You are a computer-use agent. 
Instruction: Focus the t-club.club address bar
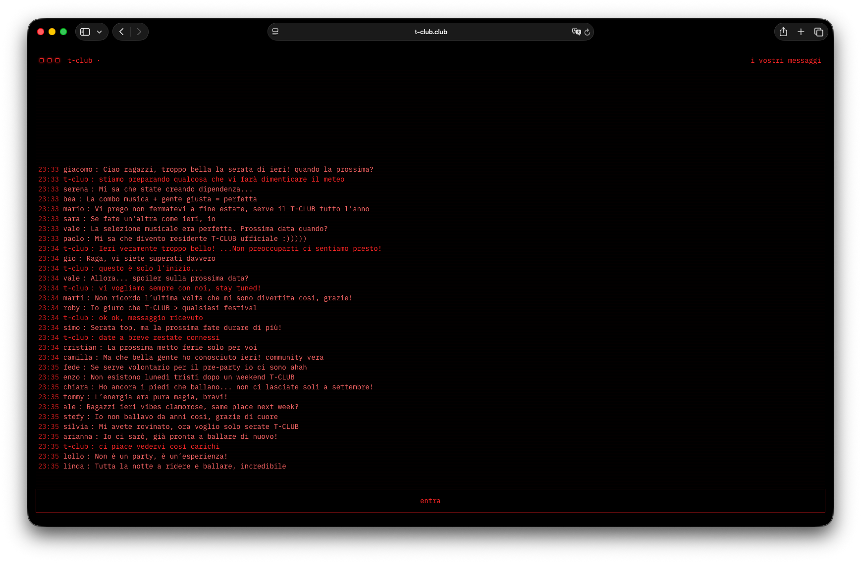(x=430, y=32)
